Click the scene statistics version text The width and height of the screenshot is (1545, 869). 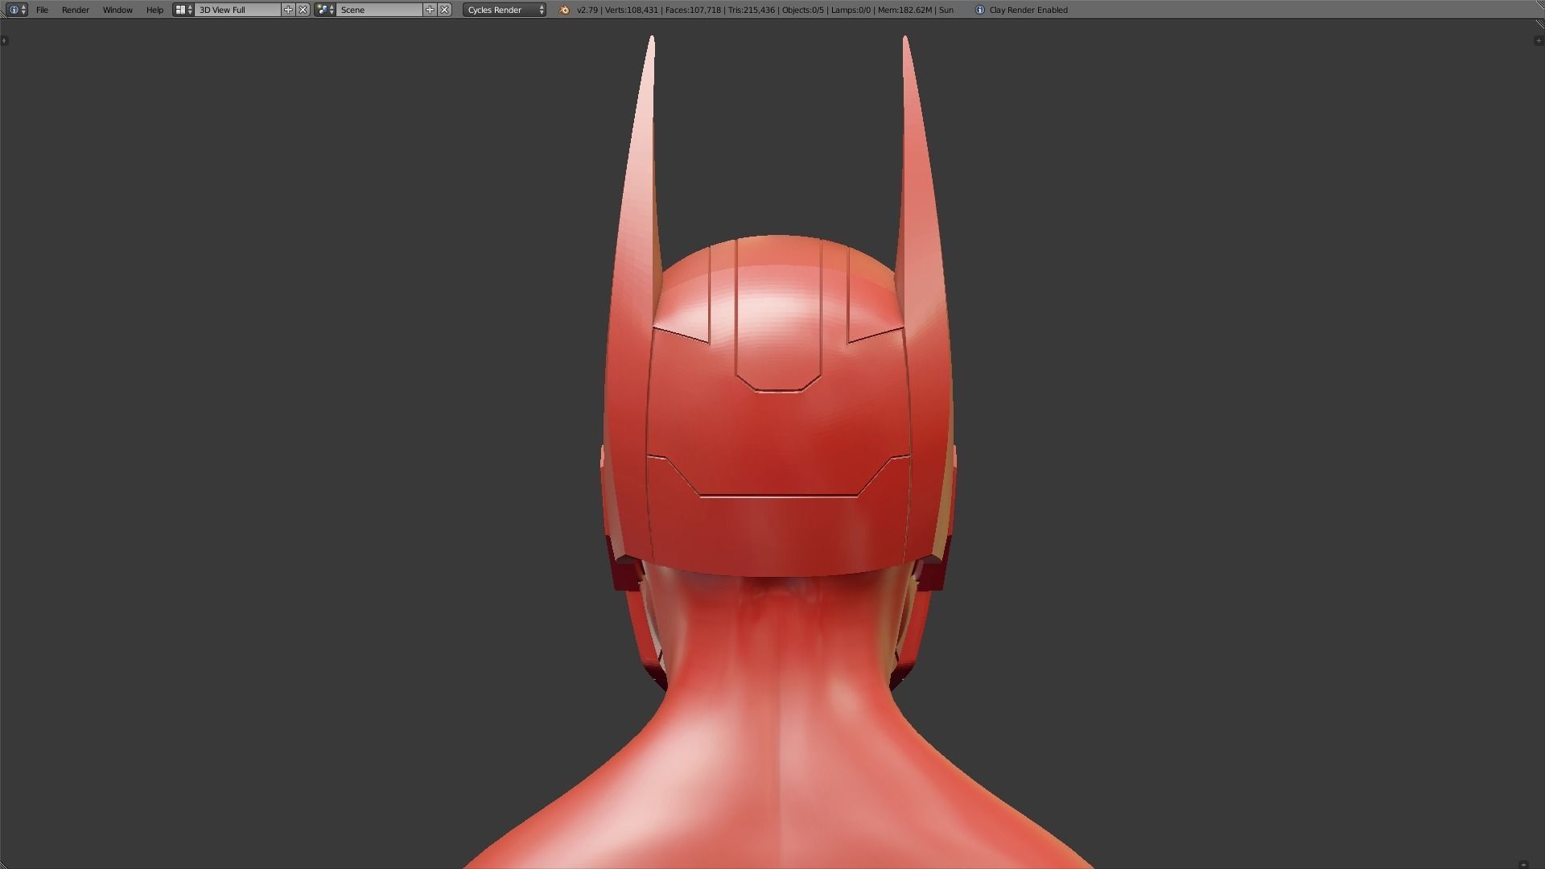tap(587, 10)
